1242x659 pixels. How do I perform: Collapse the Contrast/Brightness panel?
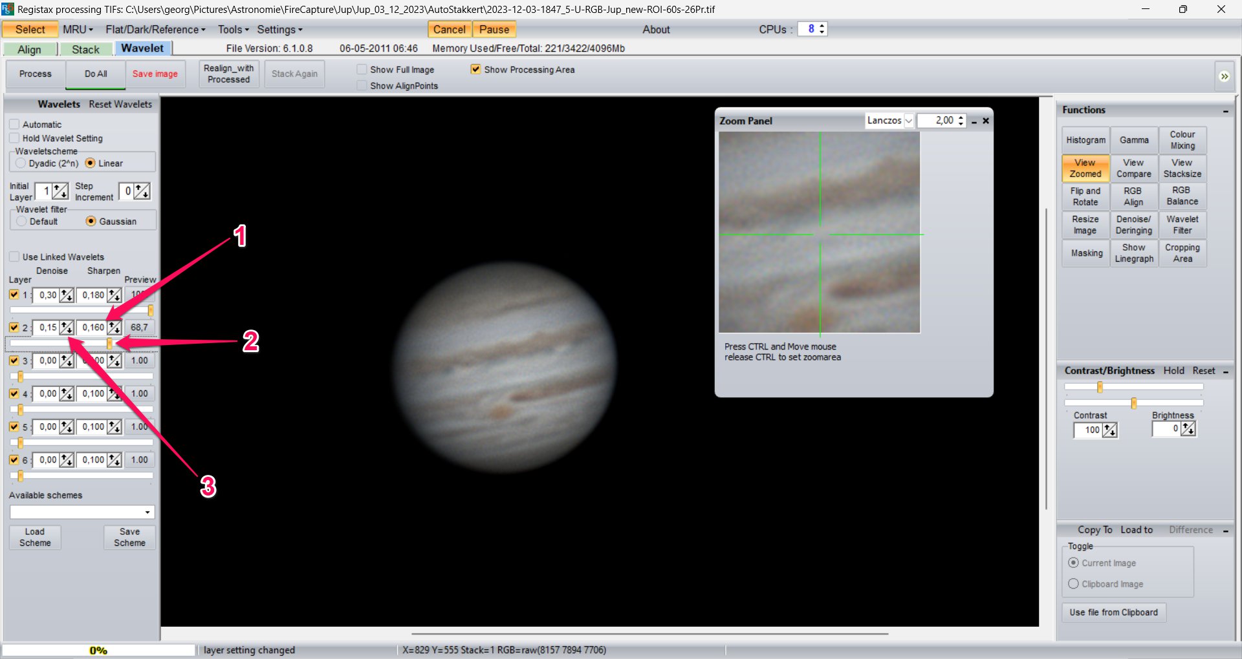pyautogui.click(x=1225, y=371)
